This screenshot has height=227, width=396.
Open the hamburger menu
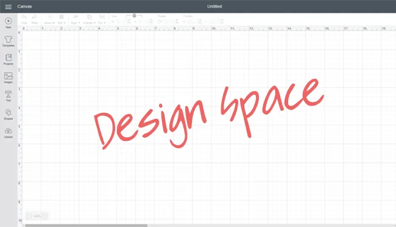8,7
